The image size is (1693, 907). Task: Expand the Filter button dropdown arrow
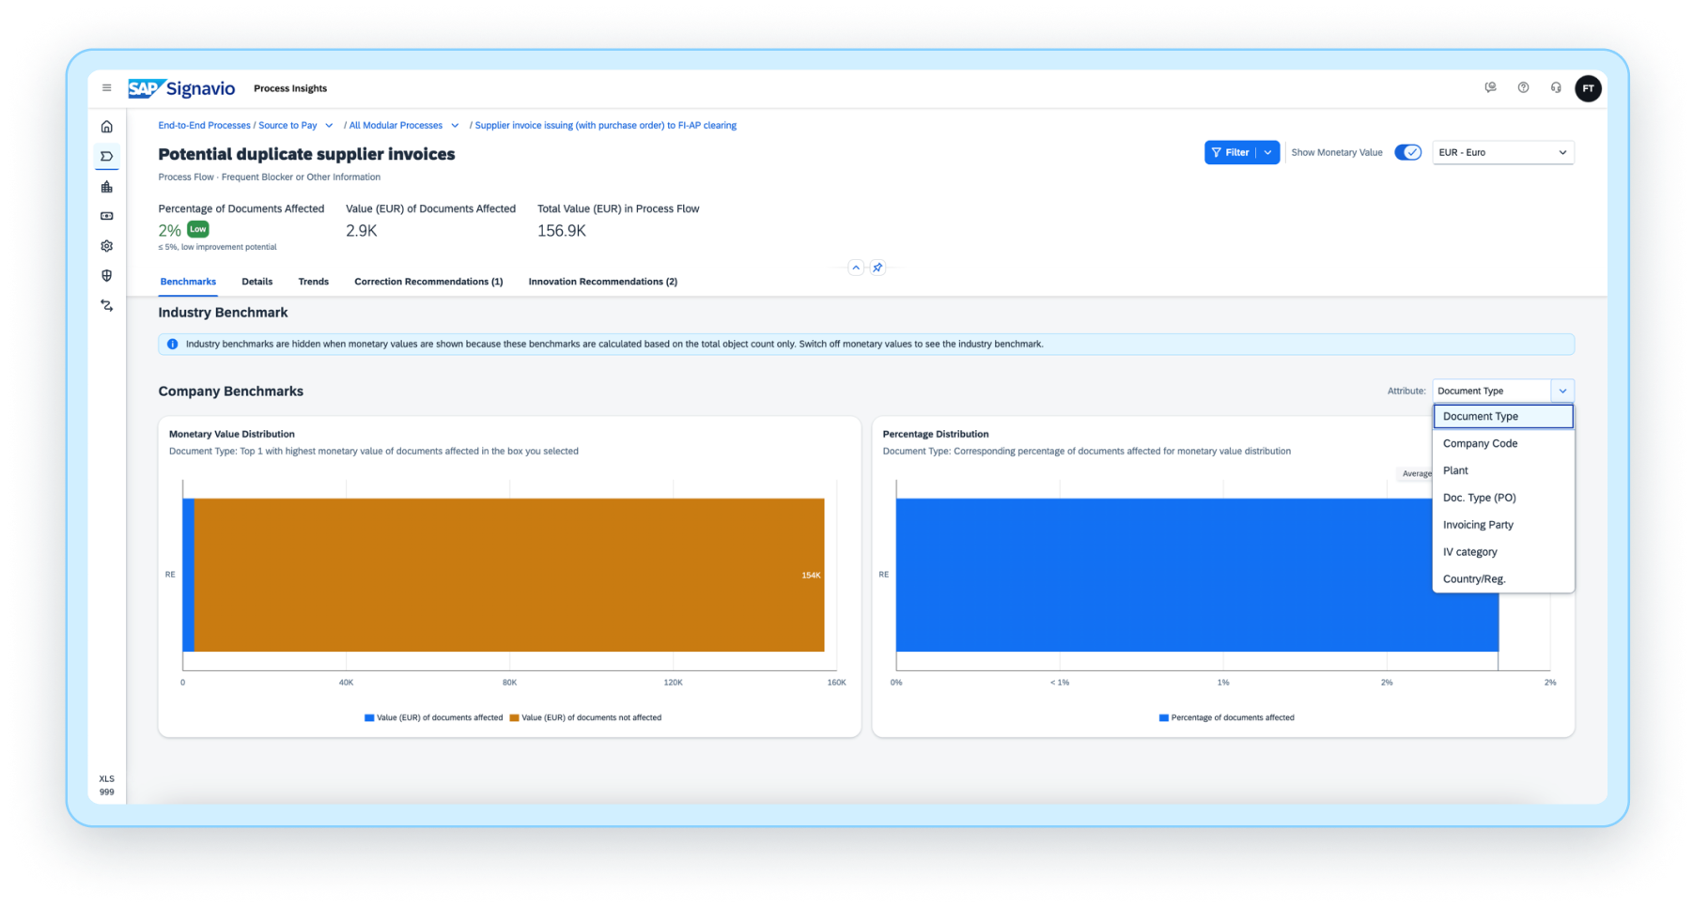pos(1268,152)
